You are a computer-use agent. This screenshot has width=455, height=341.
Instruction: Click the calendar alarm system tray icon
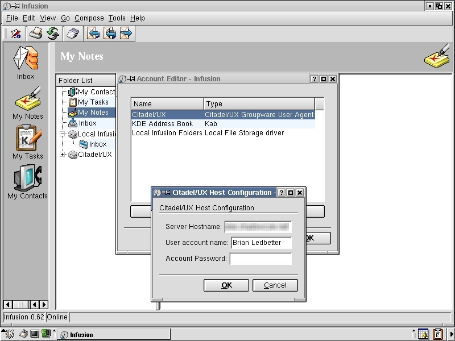[423, 334]
